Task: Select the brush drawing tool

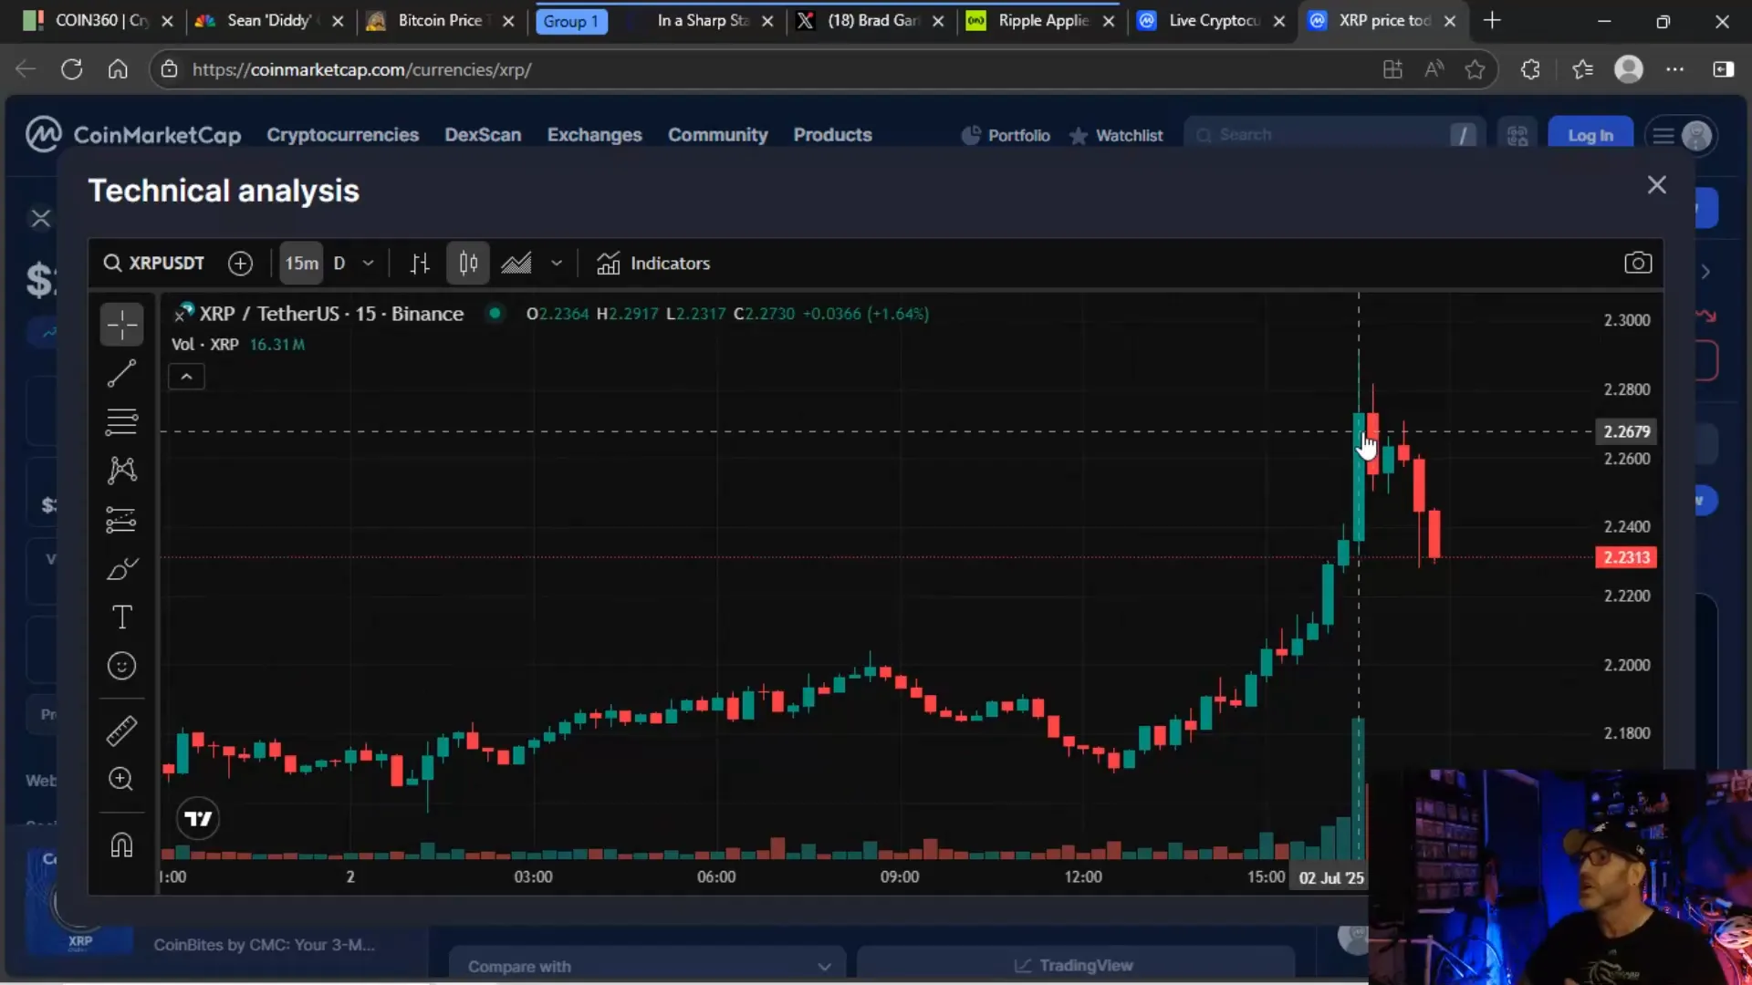Action: point(121,569)
